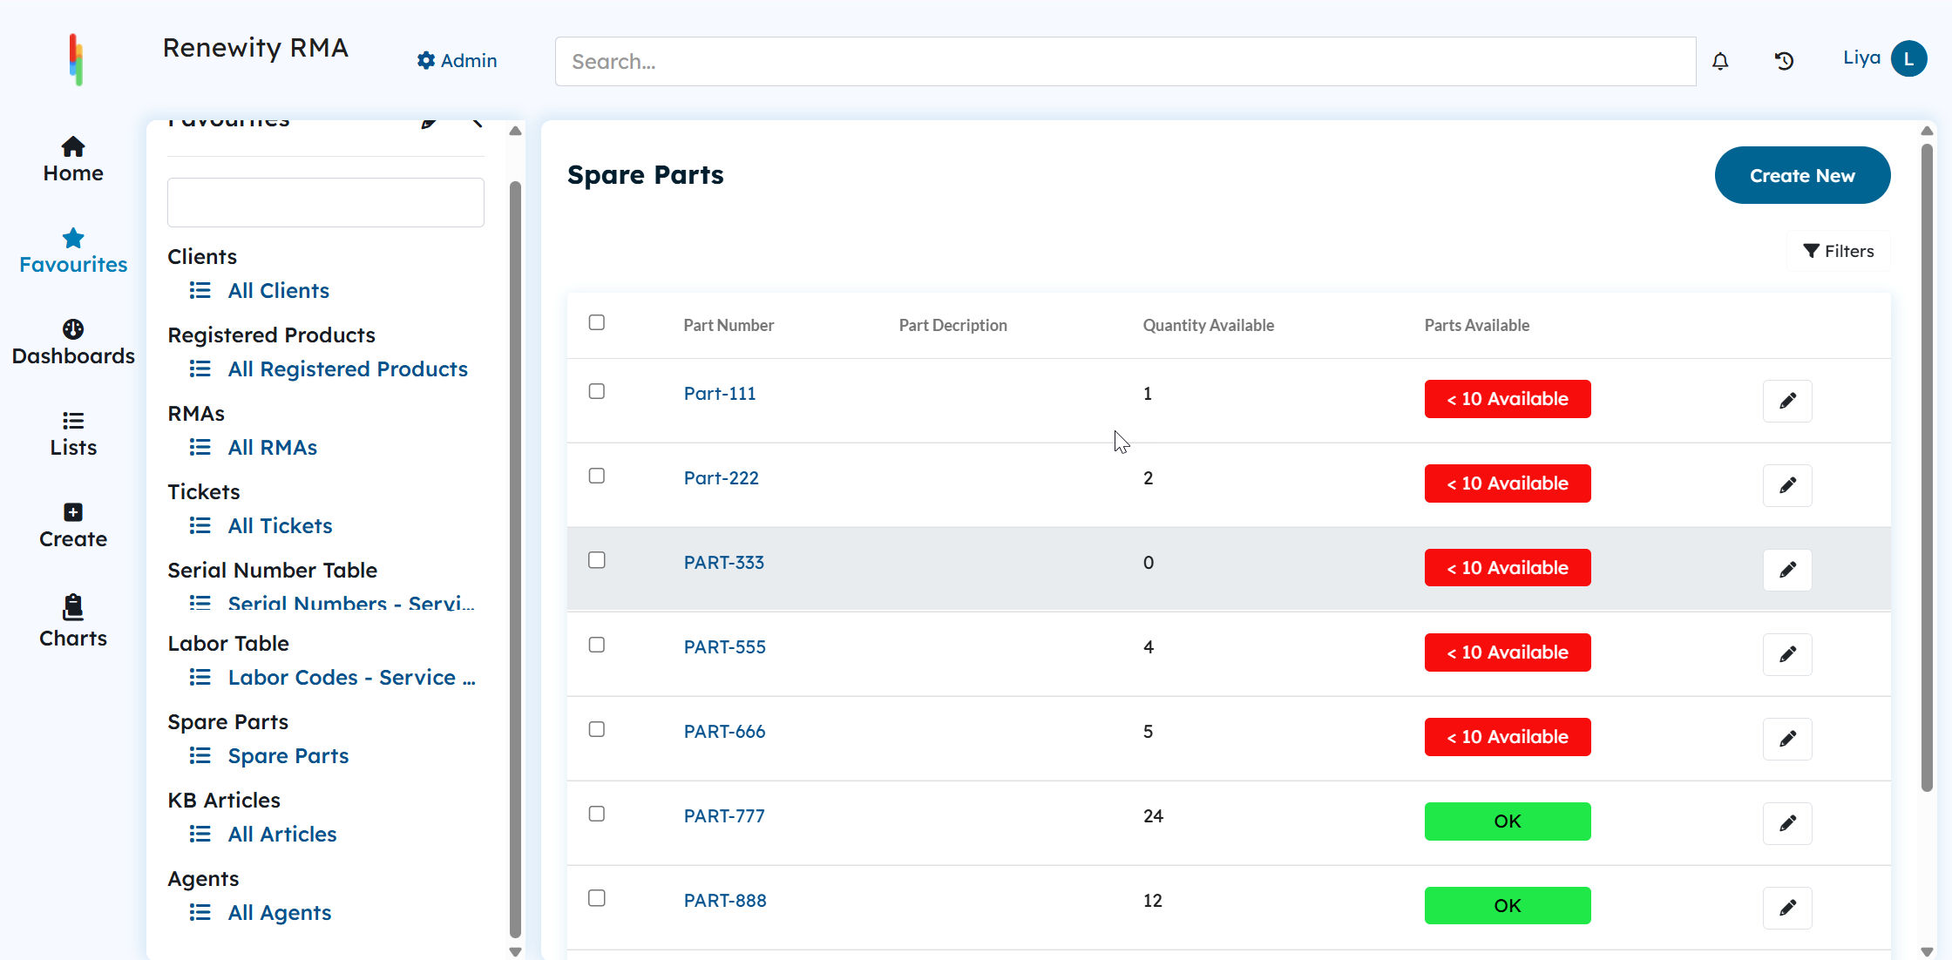Tick the checkbox for Part-222
The width and height of the screenshot is (1952, 960).
click(597, 476)
